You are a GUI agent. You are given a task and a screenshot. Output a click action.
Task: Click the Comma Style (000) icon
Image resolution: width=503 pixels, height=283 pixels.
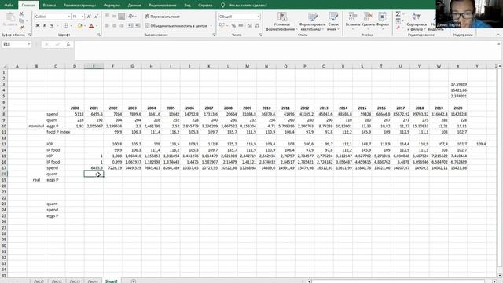click(x=241, y=26)
